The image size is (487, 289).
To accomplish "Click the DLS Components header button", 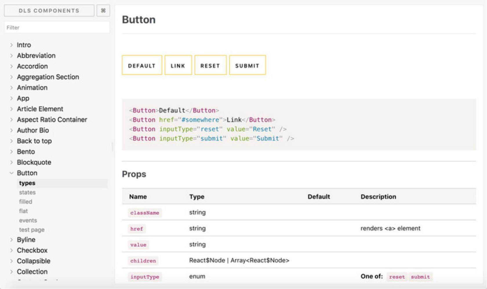I will click(49, 11).
